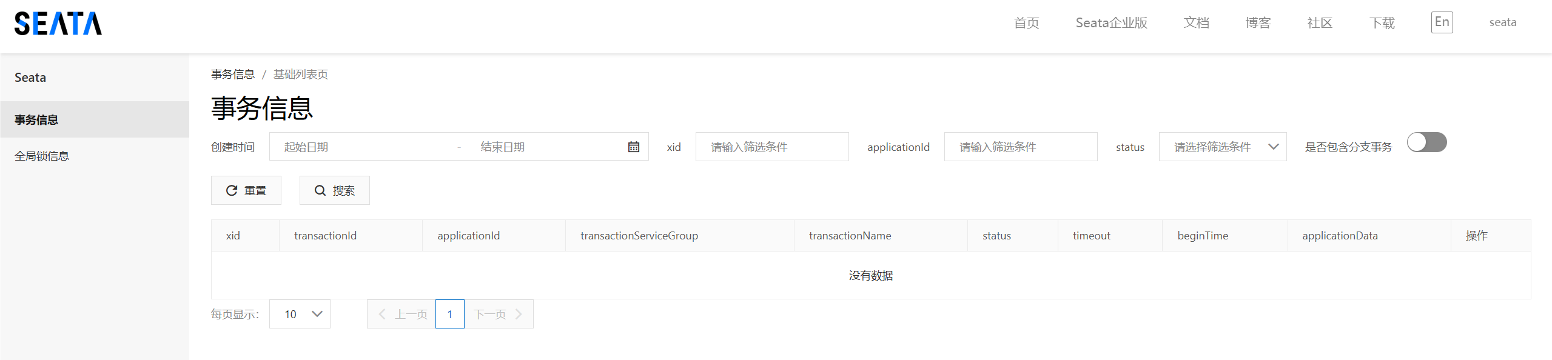
Task: Click the xid filter input field
Action: pyautogui.click(x=771, y=147)
